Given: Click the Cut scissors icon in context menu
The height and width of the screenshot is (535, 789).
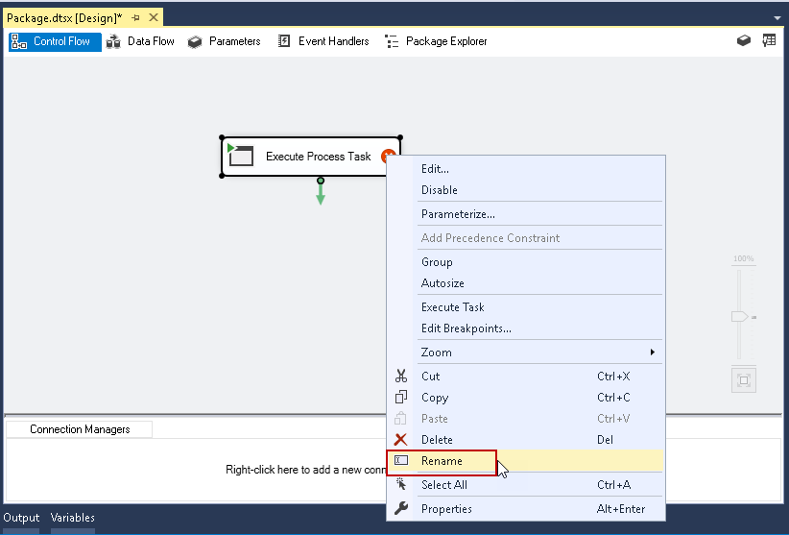Looking at the screenshot, I should coord(401,377).
